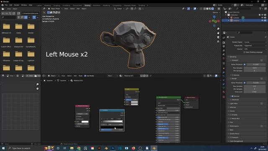Viewport: 268px width, 151px height.
Task: Open the Render Engine Cycles dropdown
Action: [255, 42]
